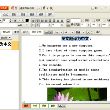
Task: Open the A4 page size dropdown
Action: point(72,32)
